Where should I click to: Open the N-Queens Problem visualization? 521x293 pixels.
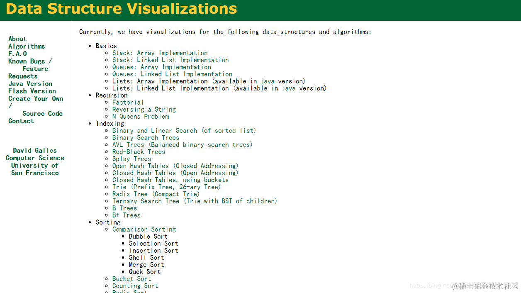tap(141, 117)
